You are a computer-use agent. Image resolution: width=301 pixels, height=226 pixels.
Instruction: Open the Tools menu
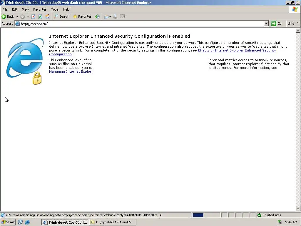pos(55,9)
